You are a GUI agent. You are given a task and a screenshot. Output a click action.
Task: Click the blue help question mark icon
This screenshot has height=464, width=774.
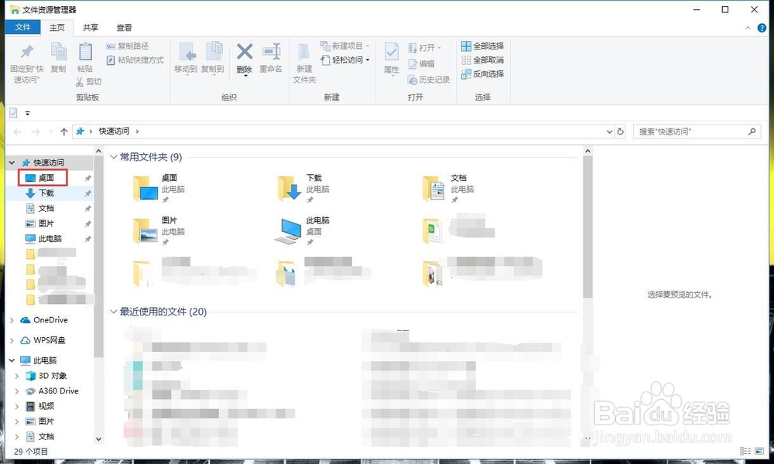pos(762,28)
